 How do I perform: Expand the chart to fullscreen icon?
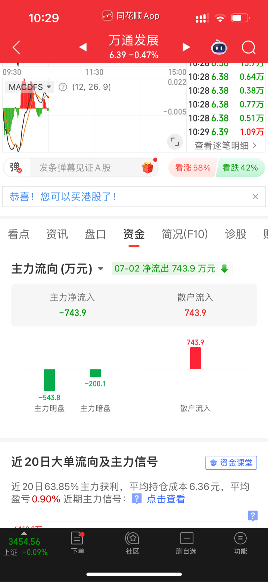click(175, 142)
